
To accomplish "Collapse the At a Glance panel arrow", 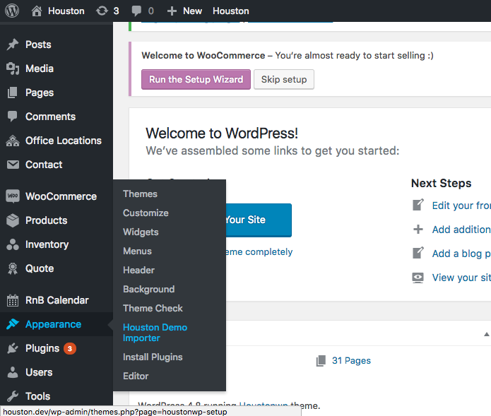I will pos(486,333).
